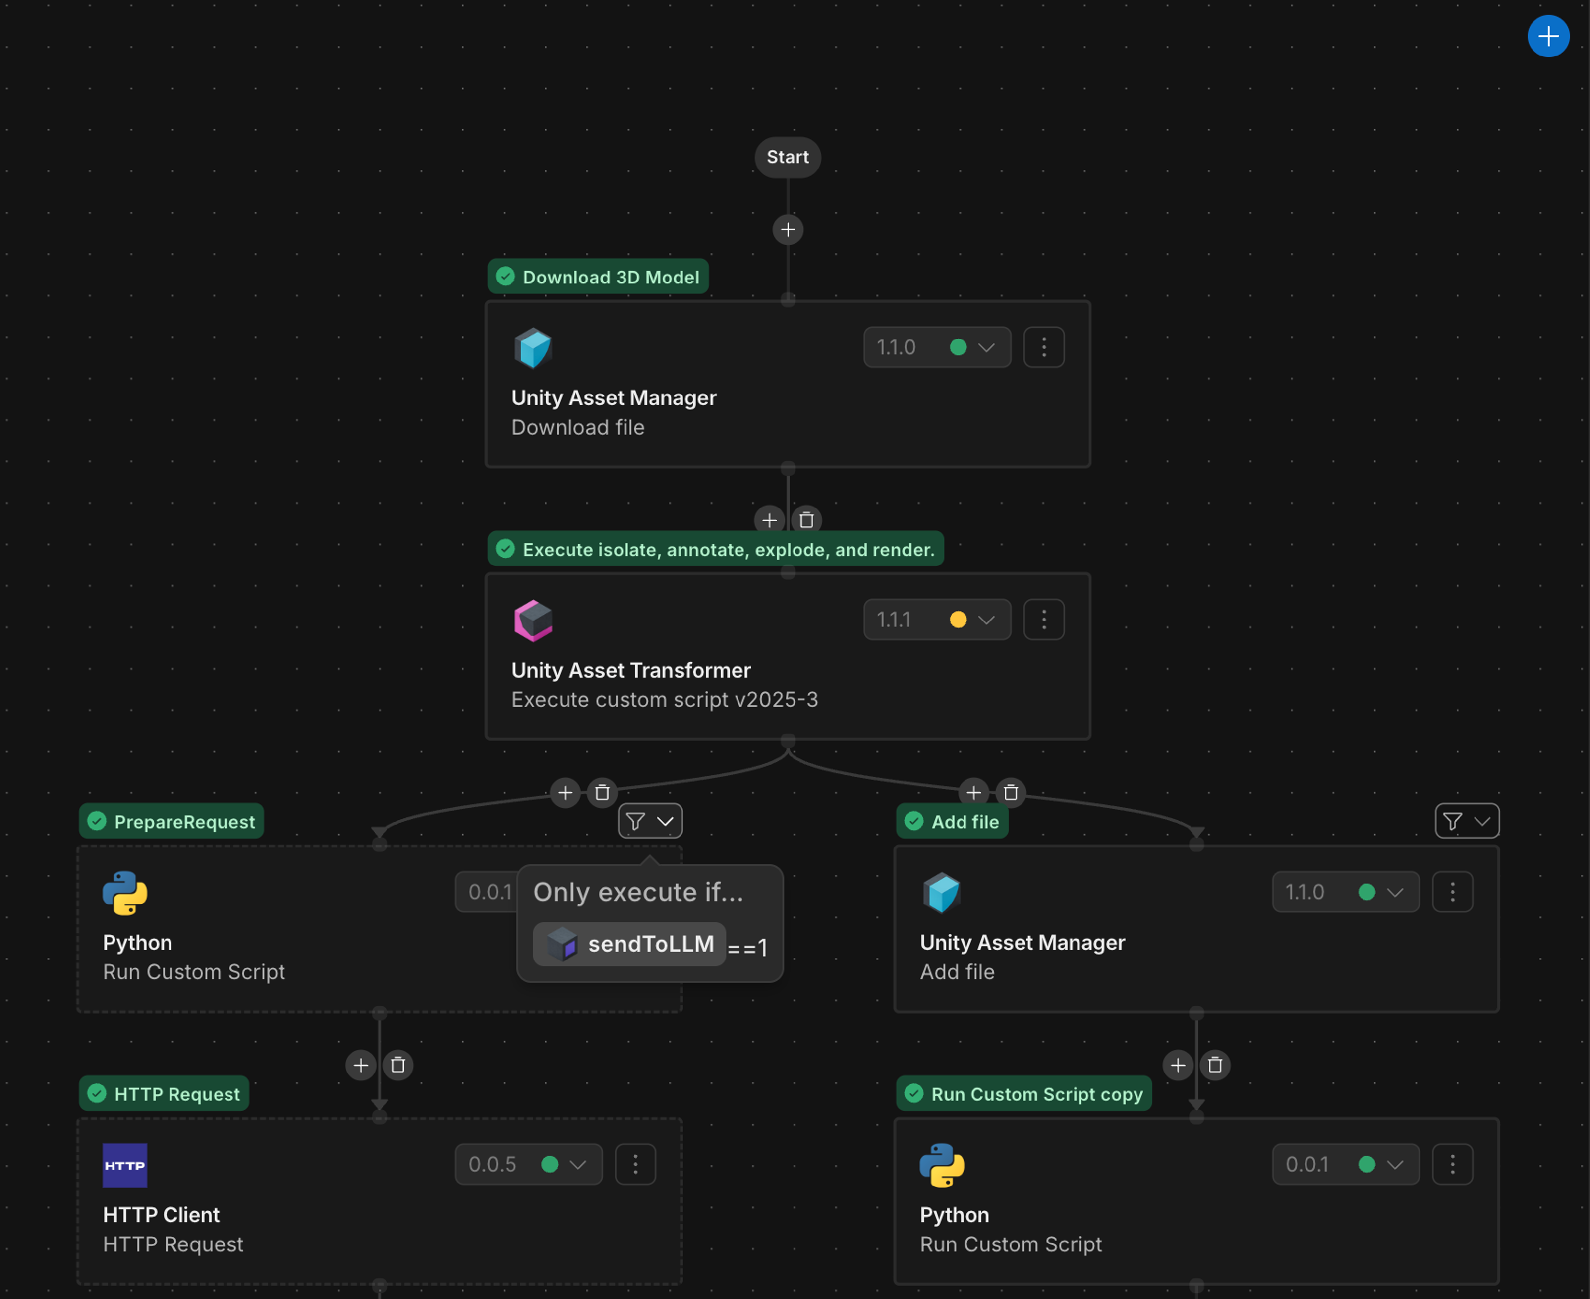This screenshot has height=1299, width=1590.
Task: Click the blue add button at top right
Action: point(1547,36)
